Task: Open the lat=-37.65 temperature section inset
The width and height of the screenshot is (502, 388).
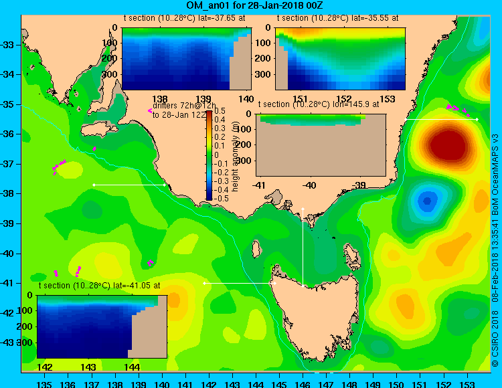Action: [x=187, y=59]
